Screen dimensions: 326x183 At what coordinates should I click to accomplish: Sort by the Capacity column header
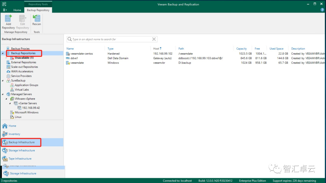click(x=241, y=48)
